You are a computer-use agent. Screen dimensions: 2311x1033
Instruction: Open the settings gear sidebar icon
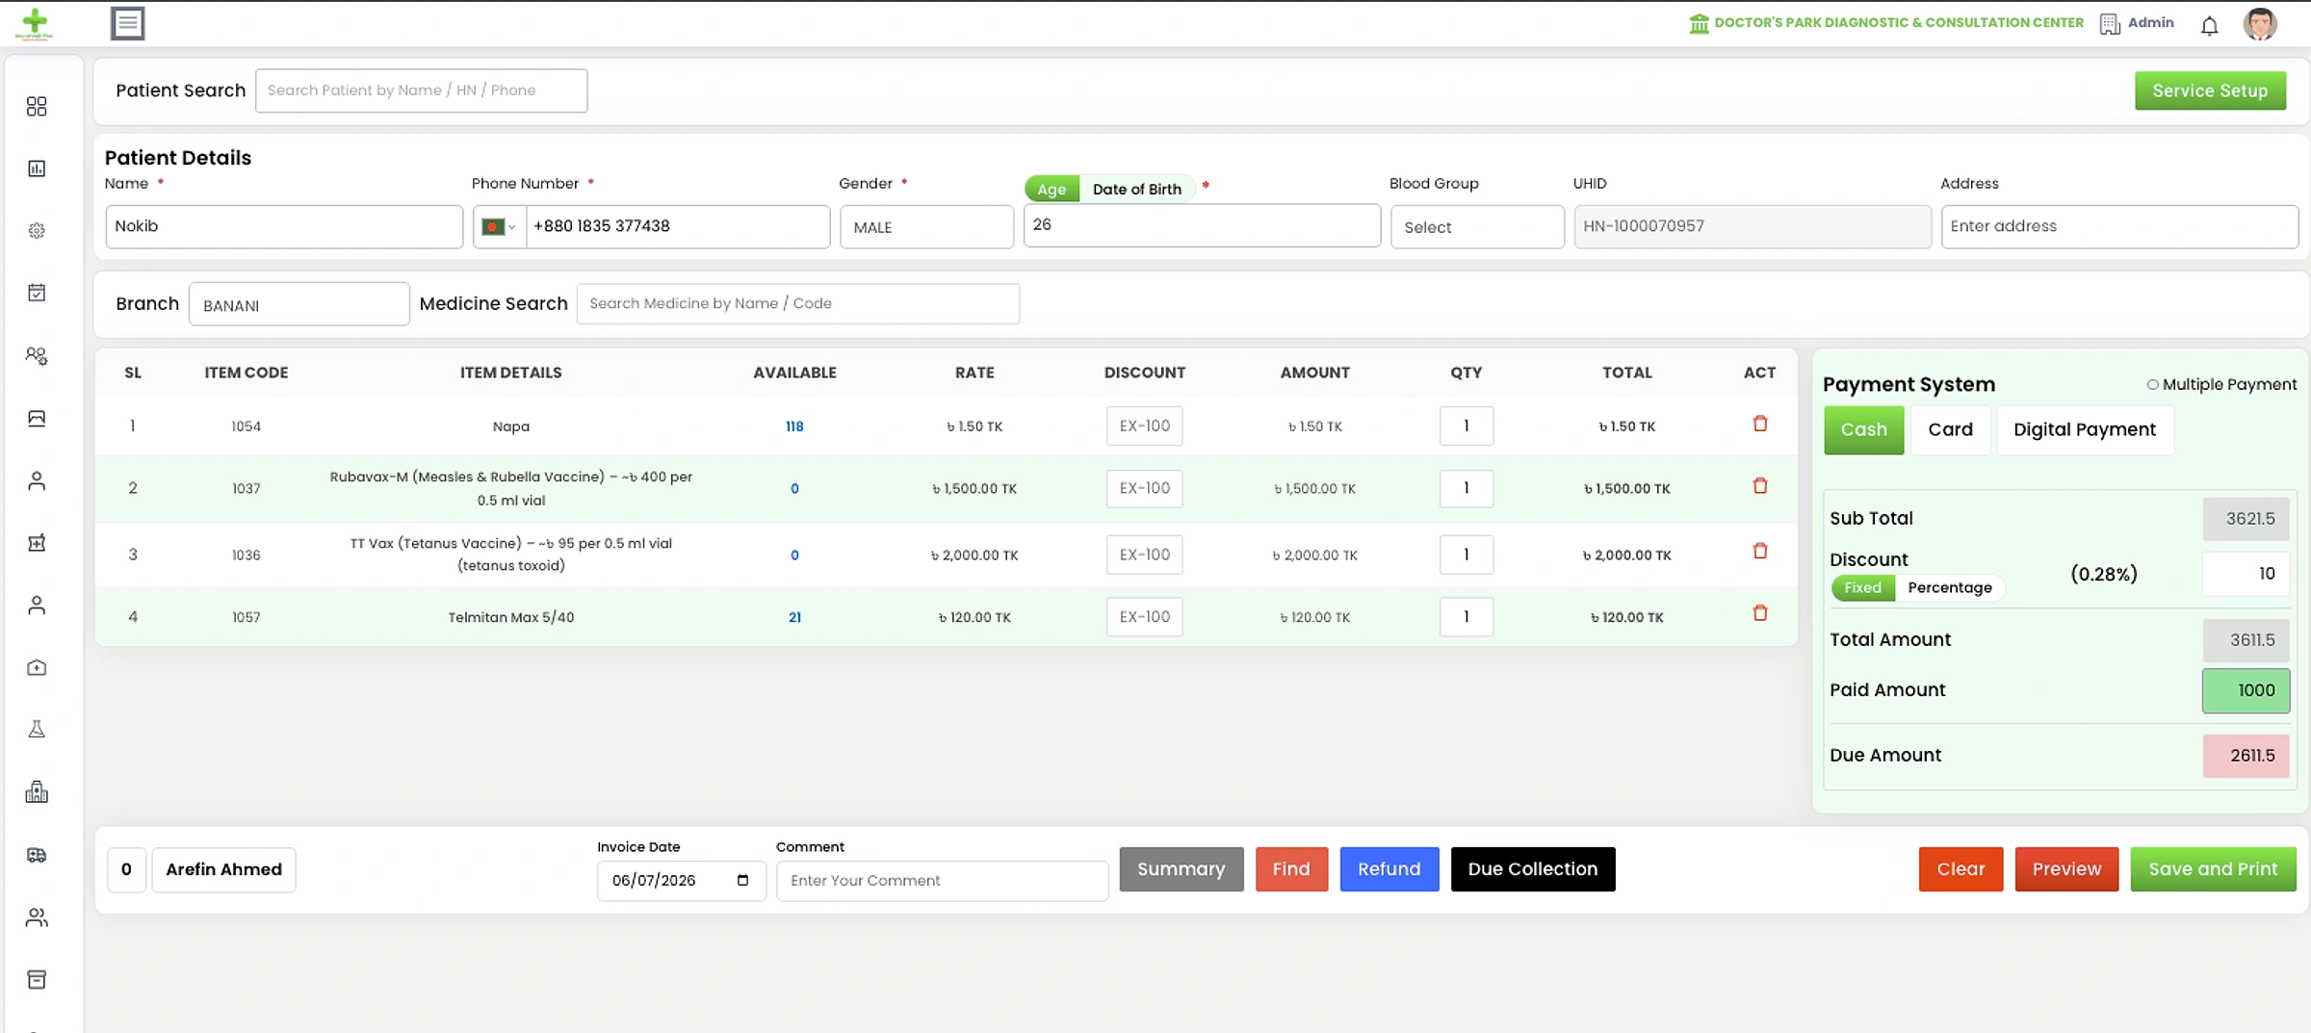coord(37,231)
